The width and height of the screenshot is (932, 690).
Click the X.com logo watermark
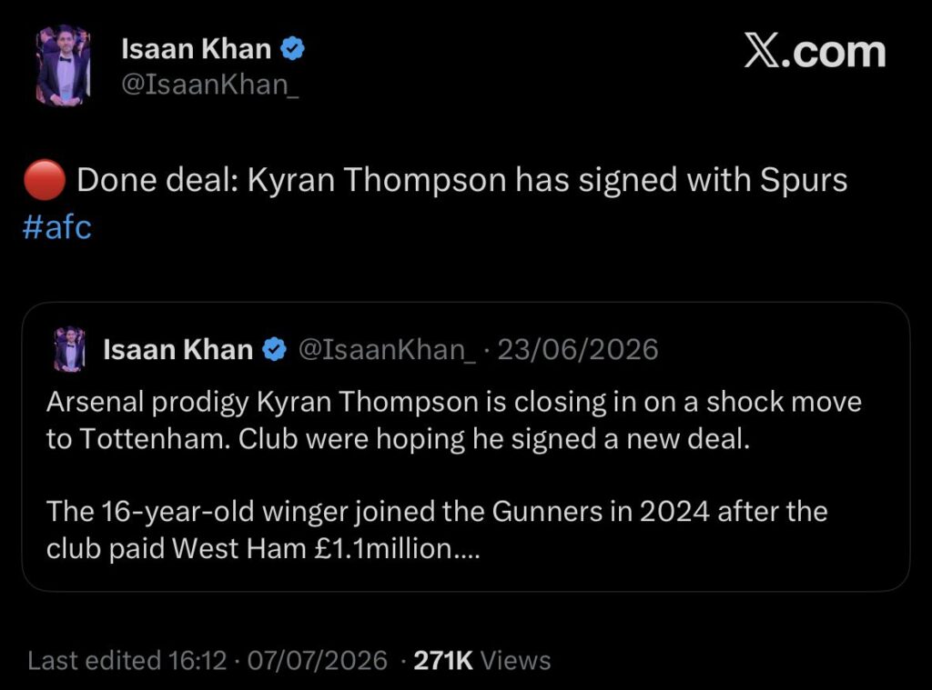coord(815,51)
